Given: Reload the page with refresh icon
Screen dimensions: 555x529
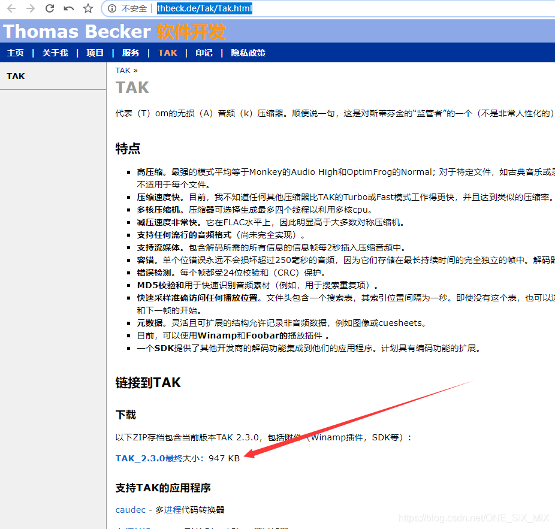Looking at the screenshot, I should (x=50, y=8).
